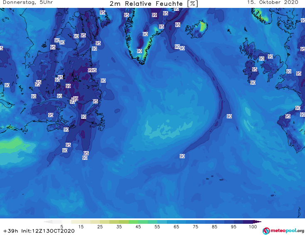Click the color scale tick label "45"
This screenshot has height=235, width=305.
click(138, 227)
